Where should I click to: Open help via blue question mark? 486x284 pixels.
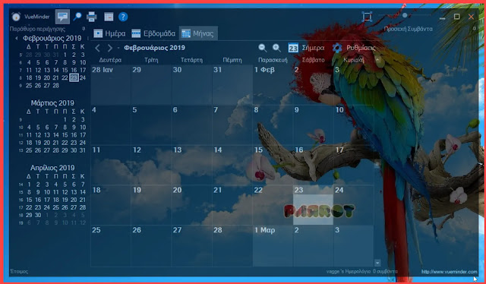click(123, 17)
